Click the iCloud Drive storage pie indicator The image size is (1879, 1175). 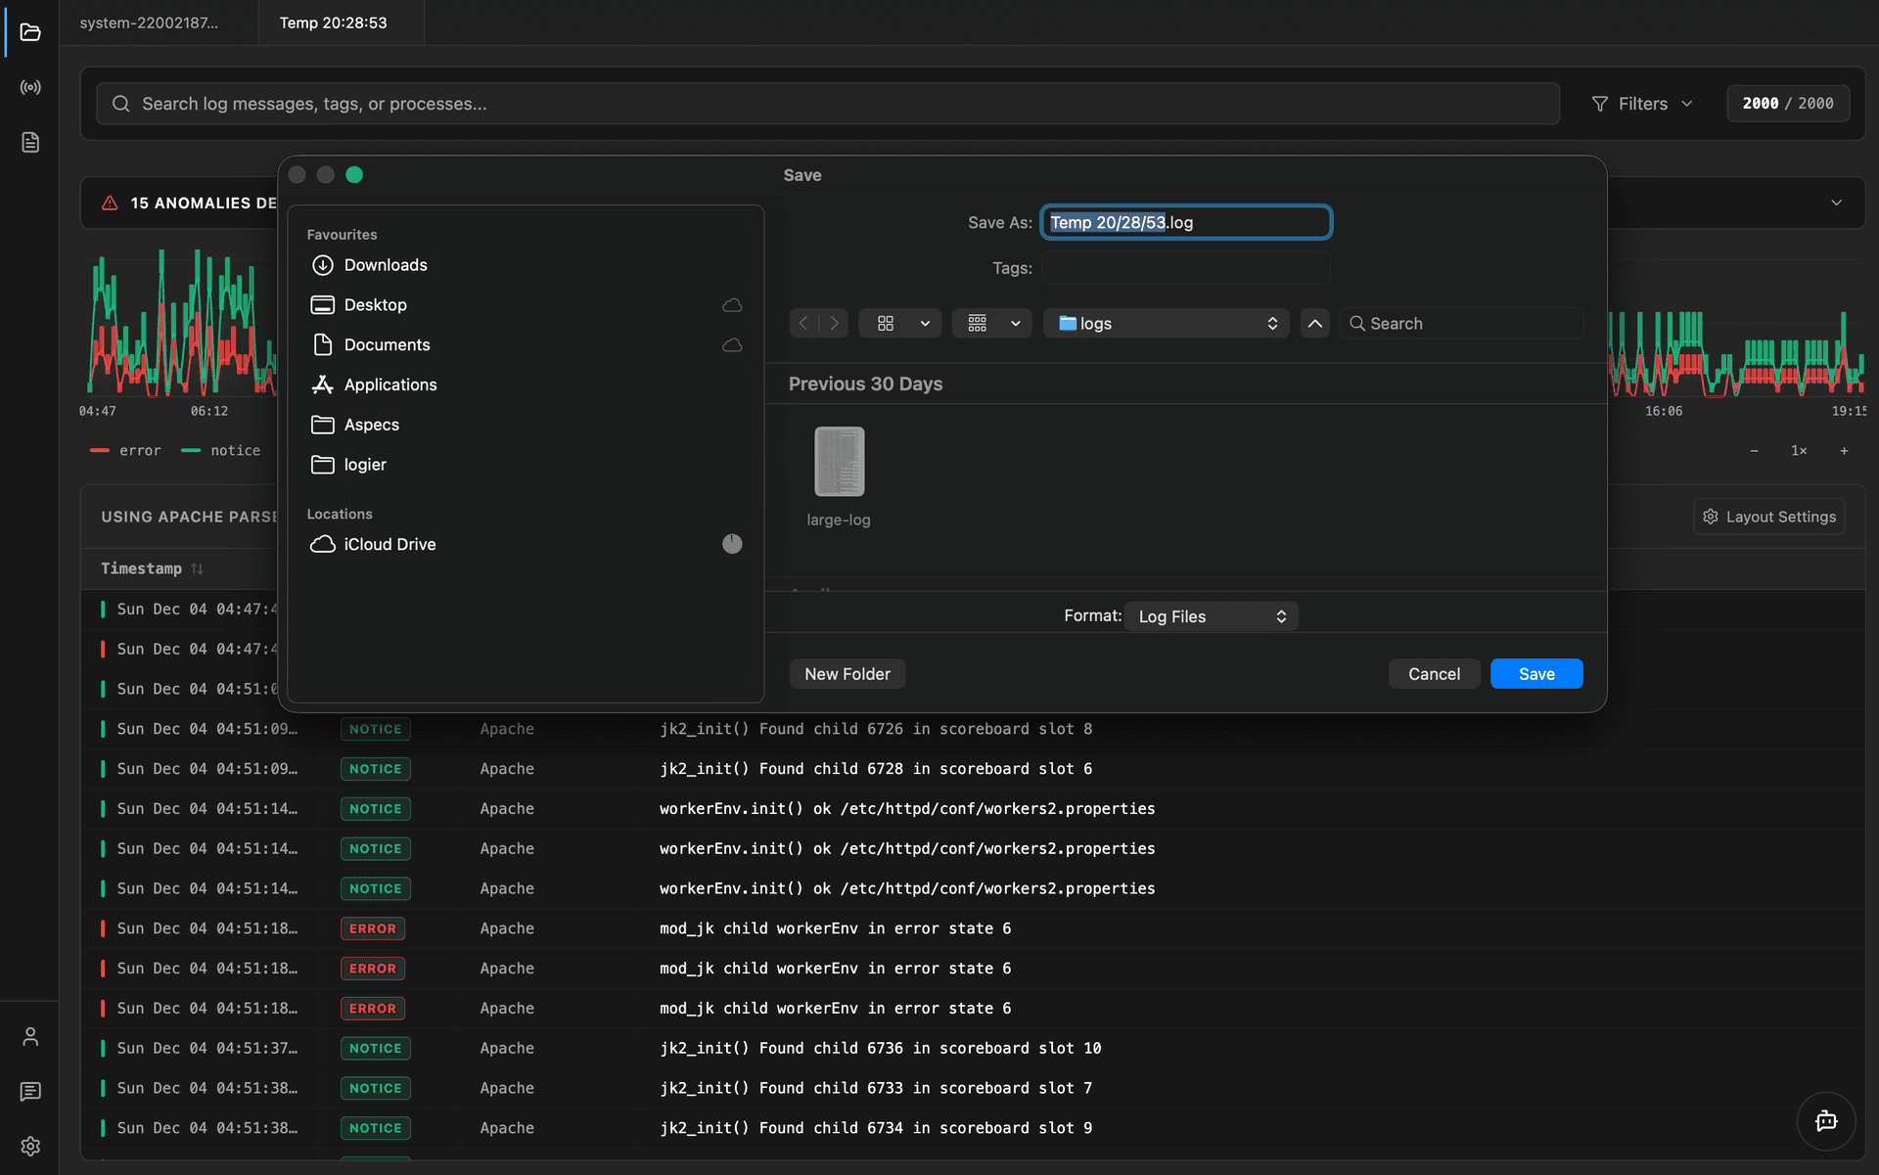pyautogui.click(x=732, y=544)
